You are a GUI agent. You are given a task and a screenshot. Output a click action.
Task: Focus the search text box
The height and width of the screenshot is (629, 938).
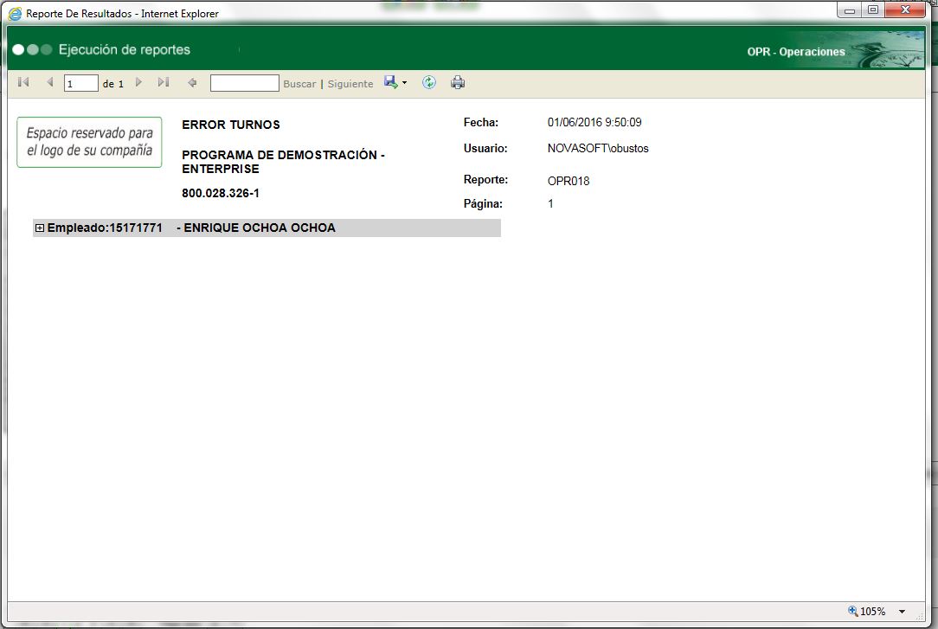point(244,83)
